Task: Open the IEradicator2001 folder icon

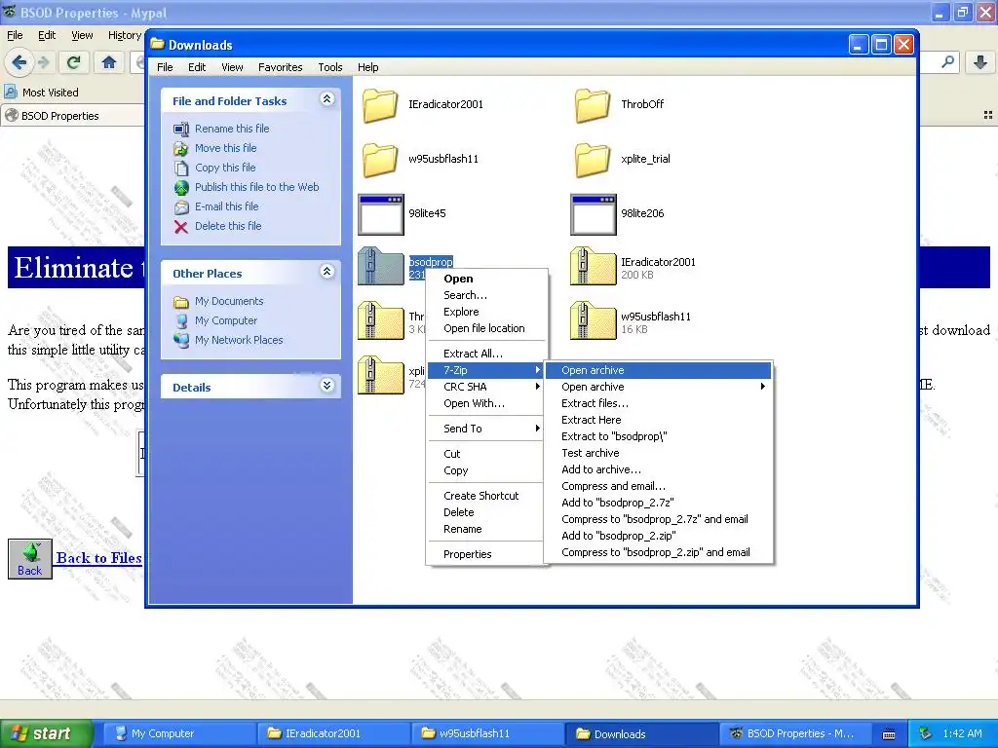Action: point(380,105)
